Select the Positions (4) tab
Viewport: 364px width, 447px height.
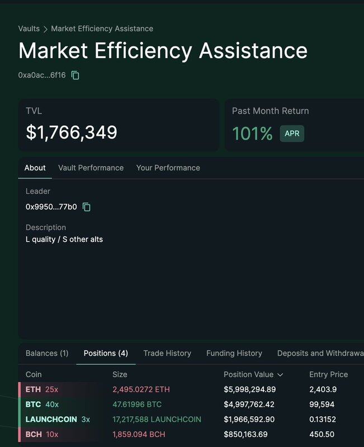point(106,353)
